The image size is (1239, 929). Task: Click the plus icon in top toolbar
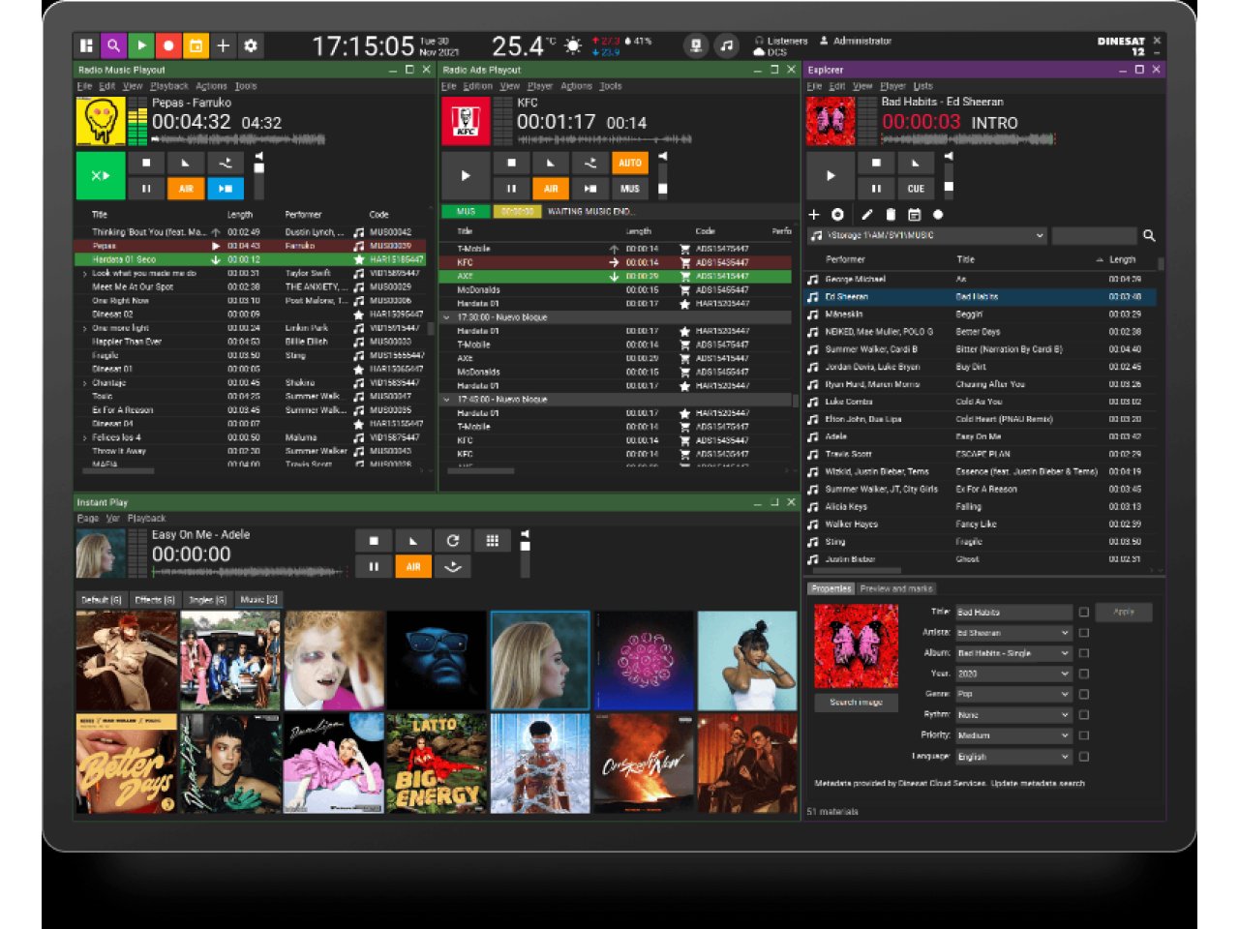(223, 45)
